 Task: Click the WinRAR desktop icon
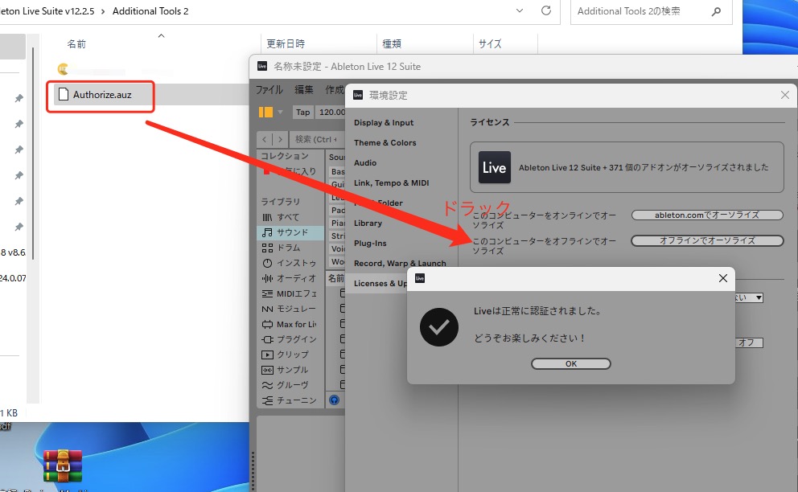(x=63, y=465)
